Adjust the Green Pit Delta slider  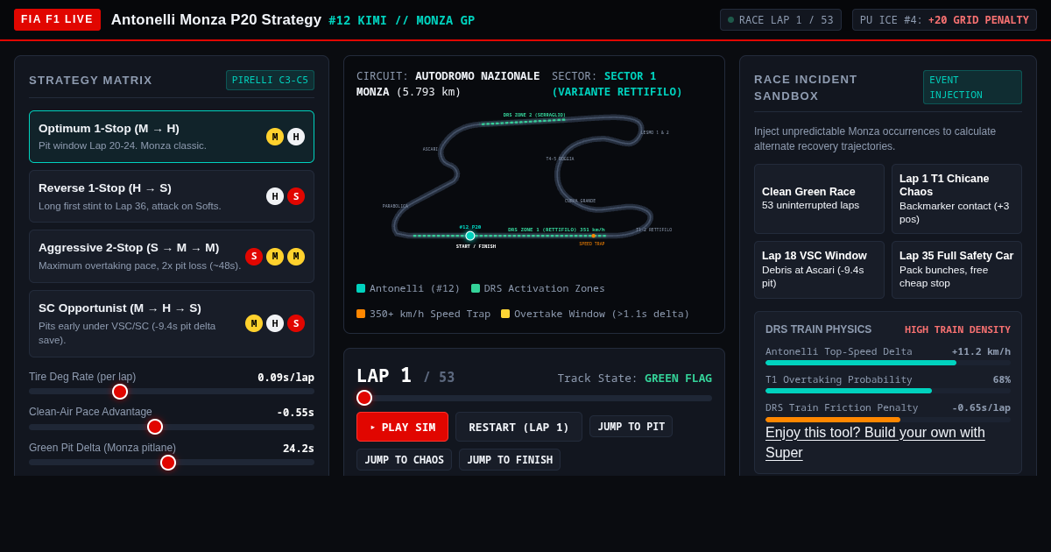pyautogui.click(x=172, y=463)
